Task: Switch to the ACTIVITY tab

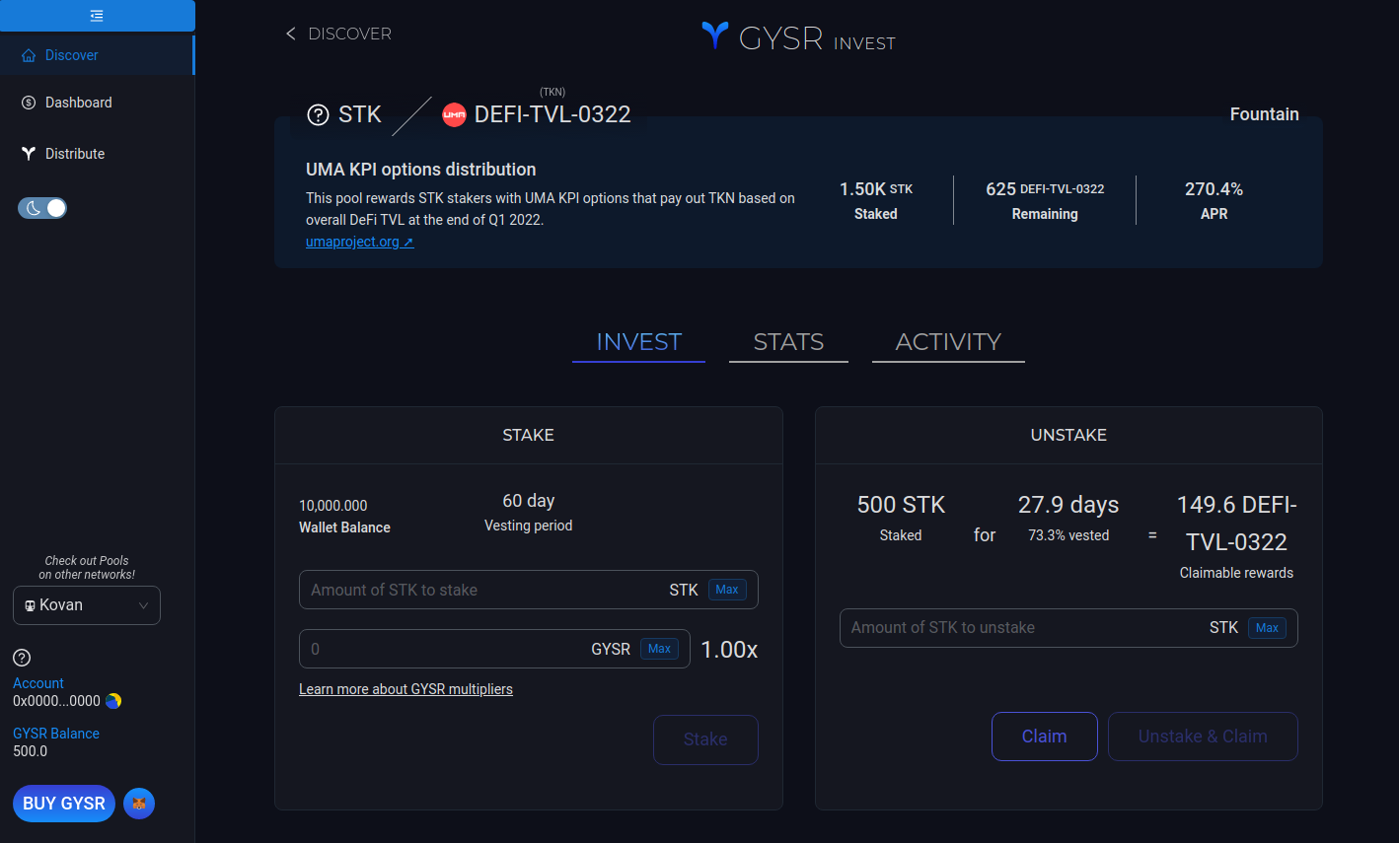Action: point(948,342)
